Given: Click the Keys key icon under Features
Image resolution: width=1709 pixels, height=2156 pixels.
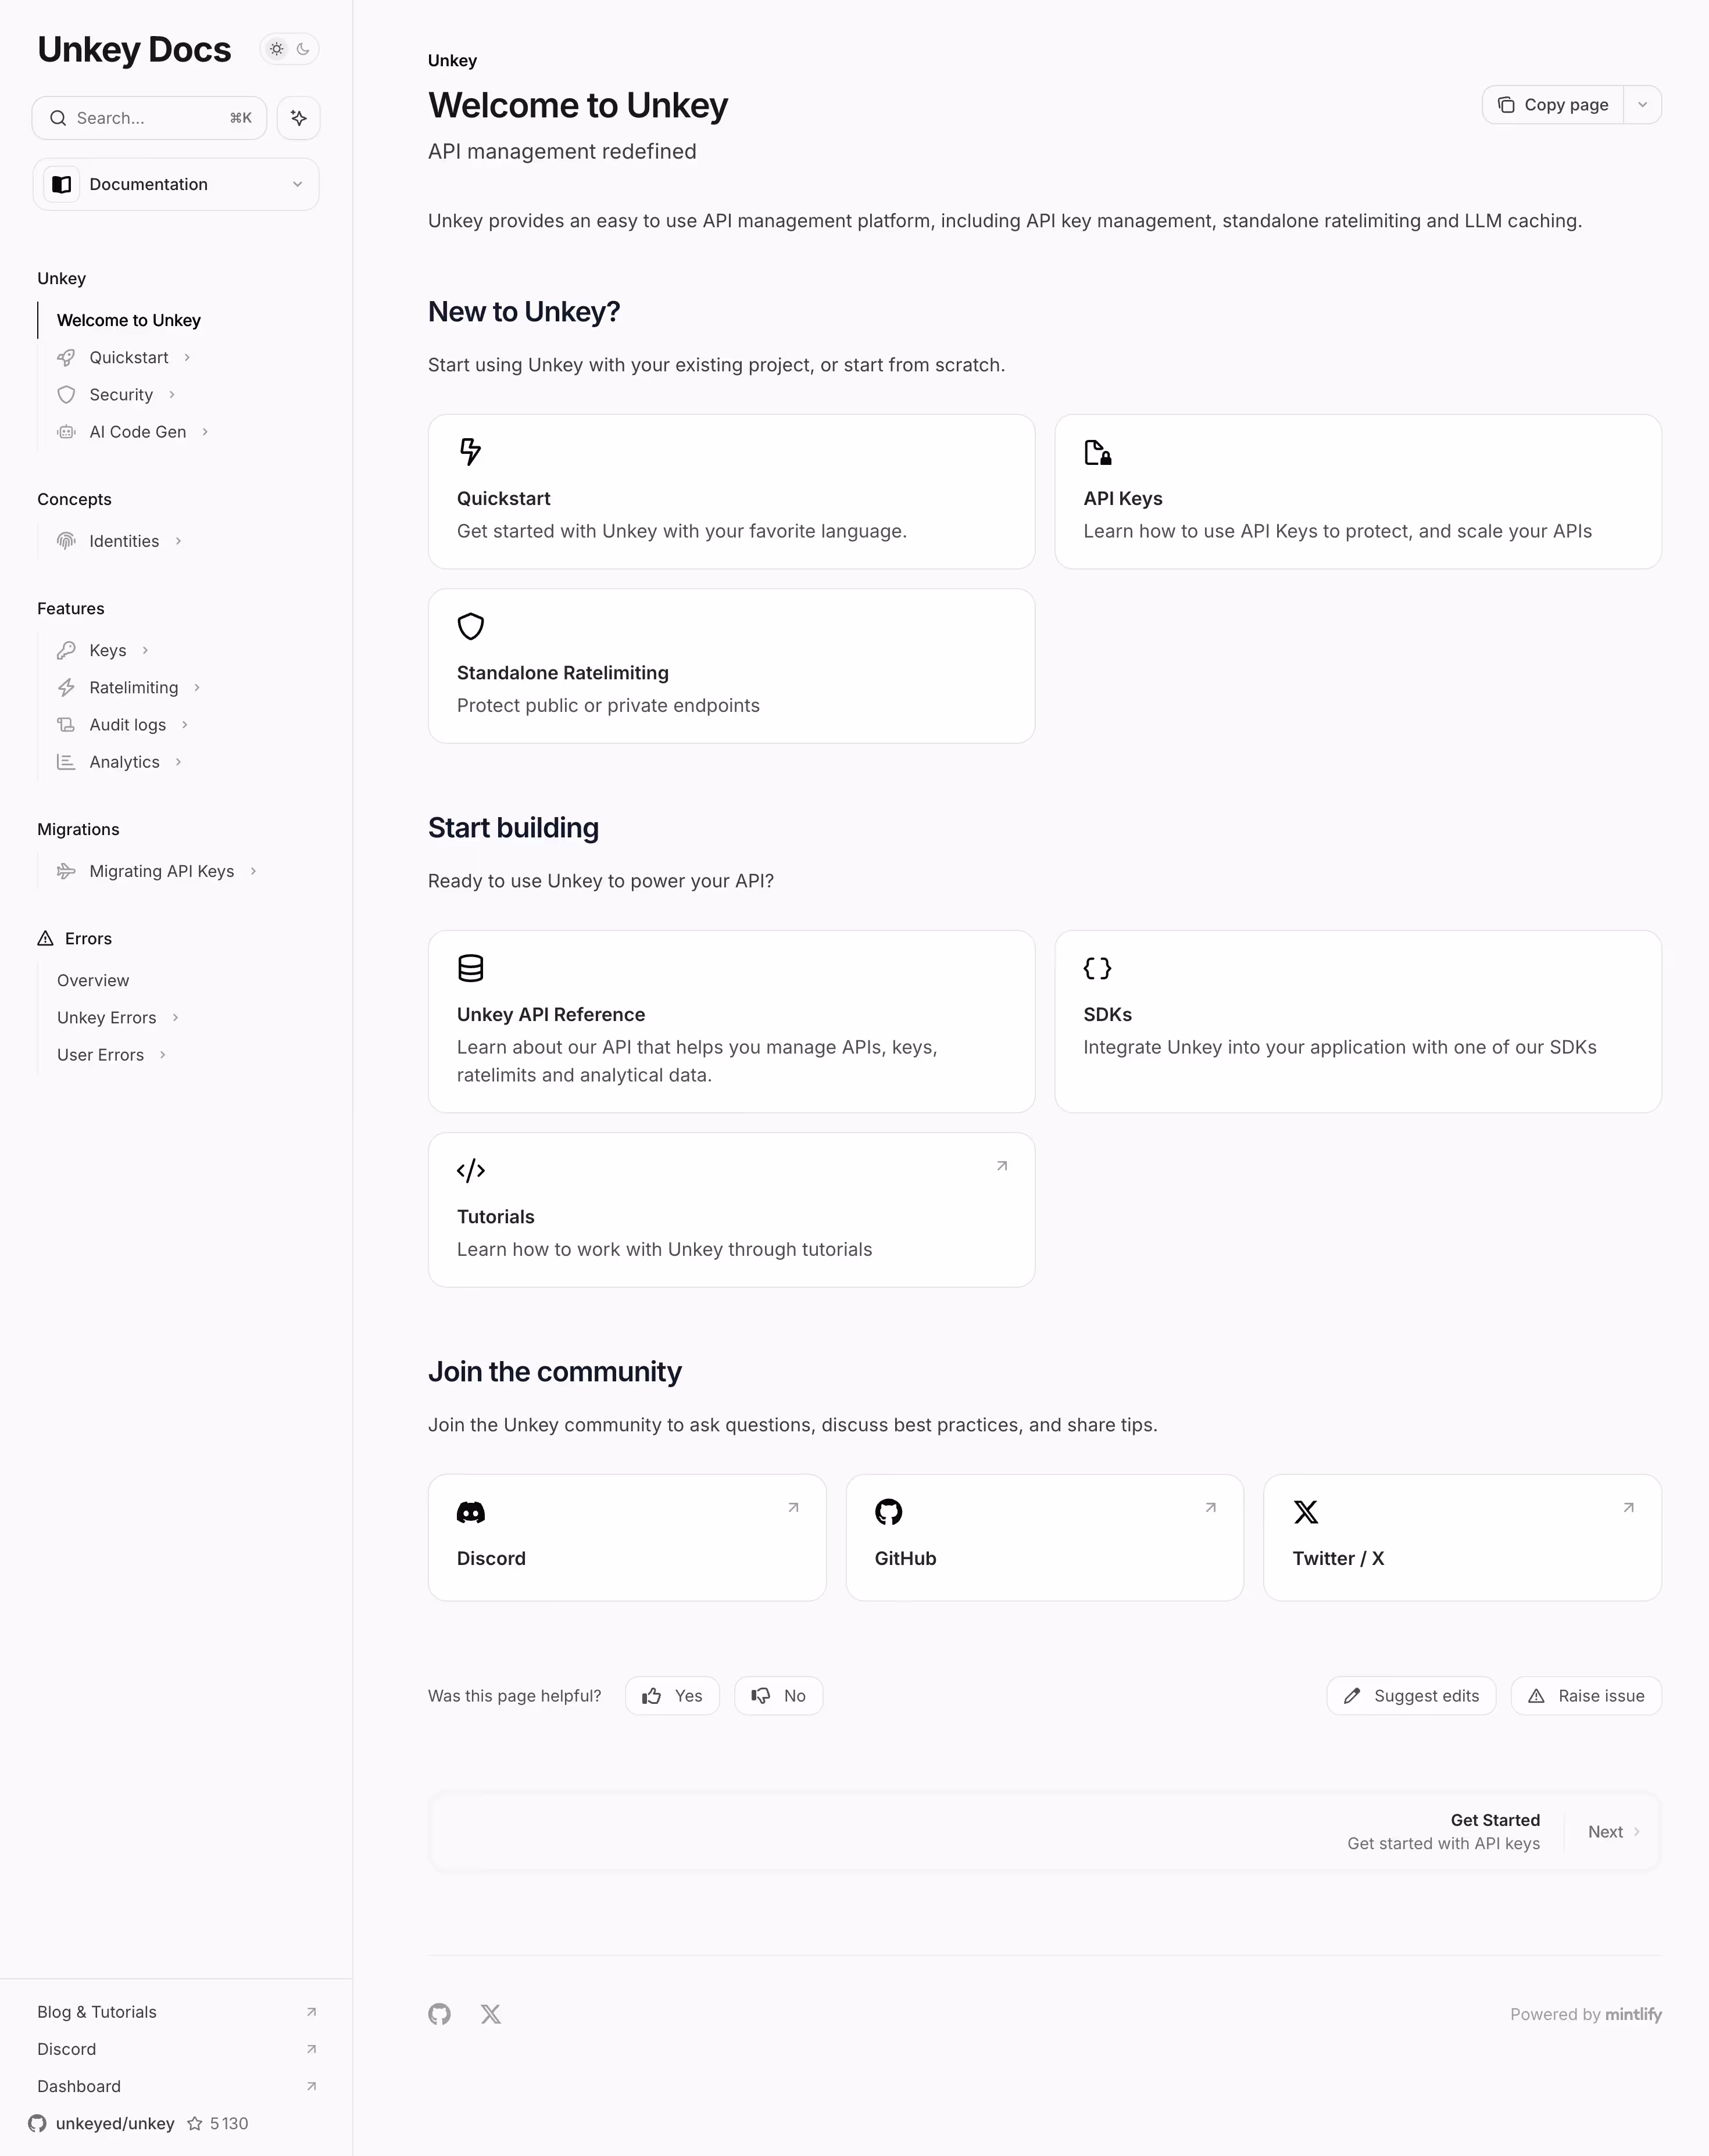Looking at the screenshot, I should click(x=66, y=650).
